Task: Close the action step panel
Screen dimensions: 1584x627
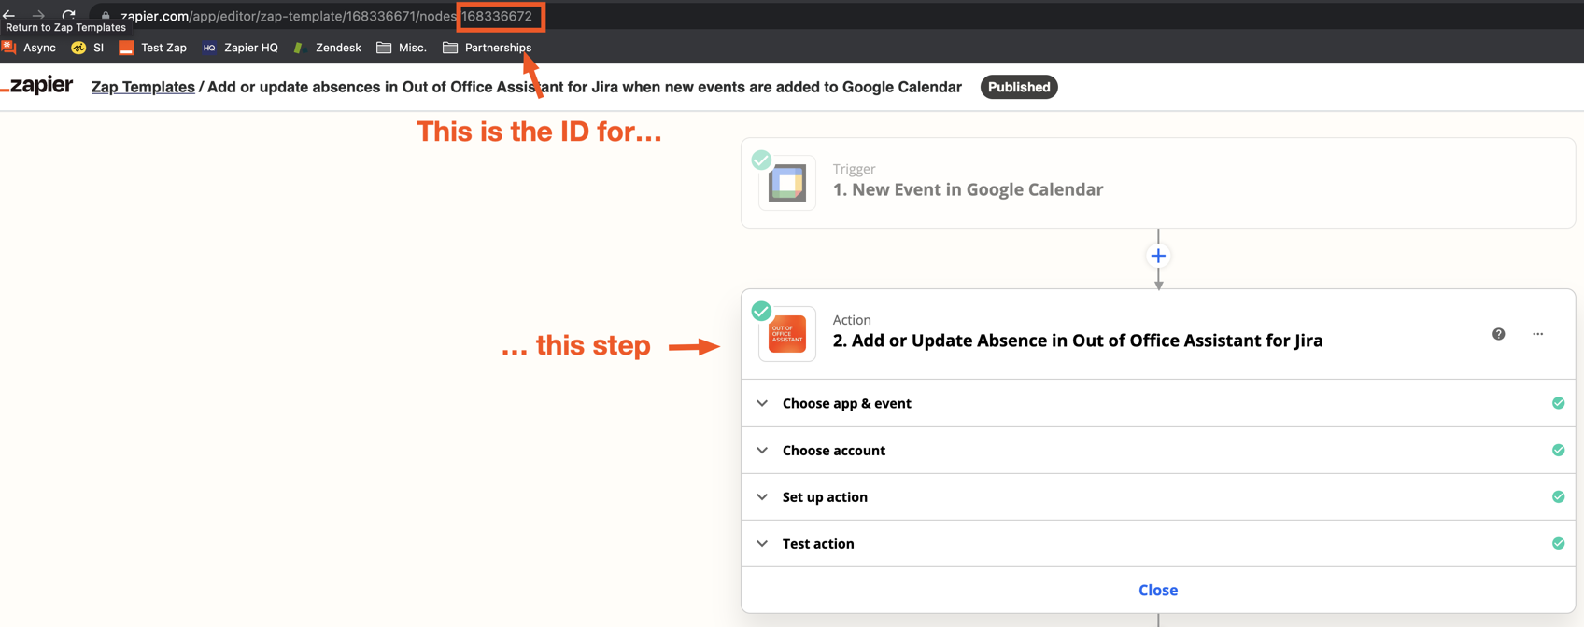Action: click(1158, 590)
